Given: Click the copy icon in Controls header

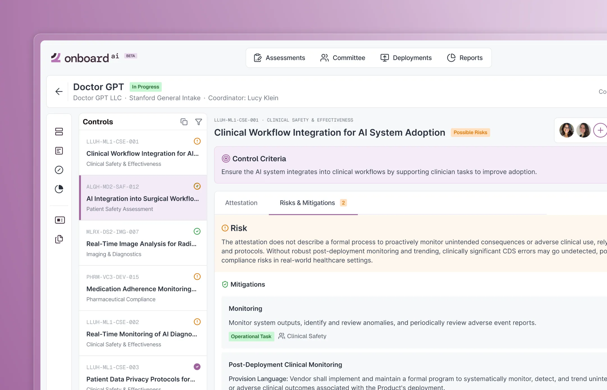Looking at the screenshot, I should pos(184,122).
